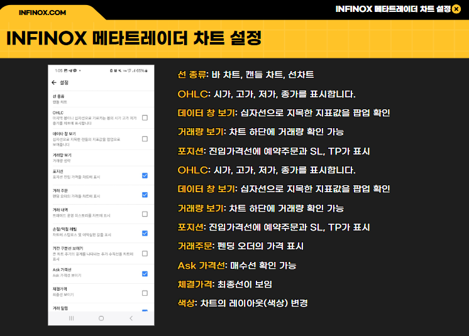Click the clock time 1:05 in status bar
This screenshot has height=336, width=469.
pos(58,71)
